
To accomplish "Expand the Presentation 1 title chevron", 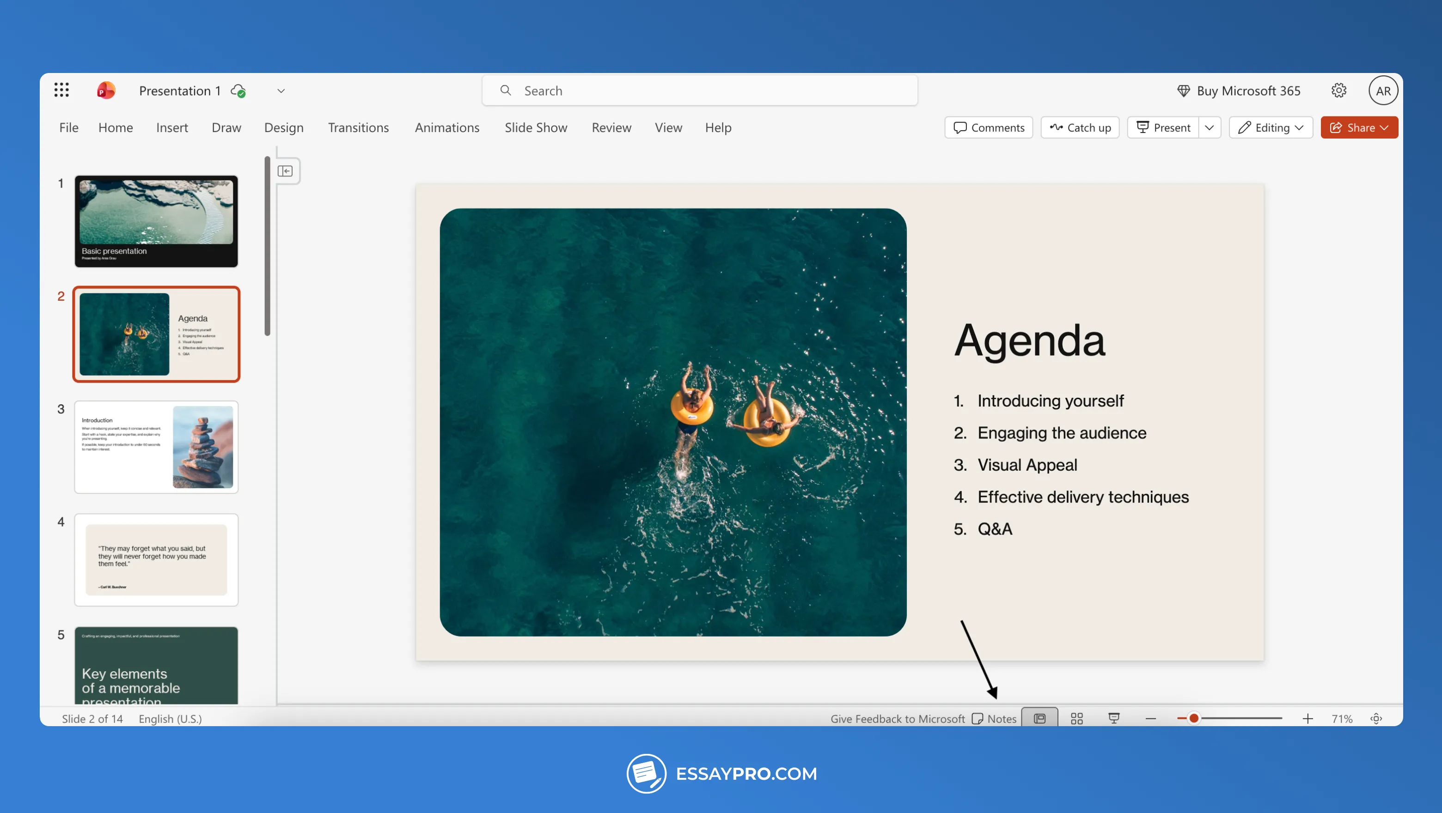I will [x=281, y=91].
